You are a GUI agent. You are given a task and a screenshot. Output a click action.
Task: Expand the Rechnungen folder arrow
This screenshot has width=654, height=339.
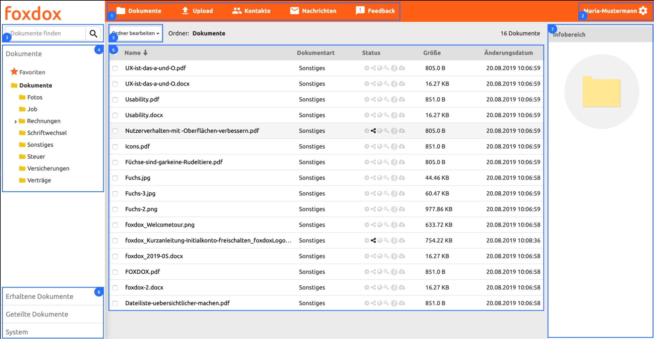point(16,121)
